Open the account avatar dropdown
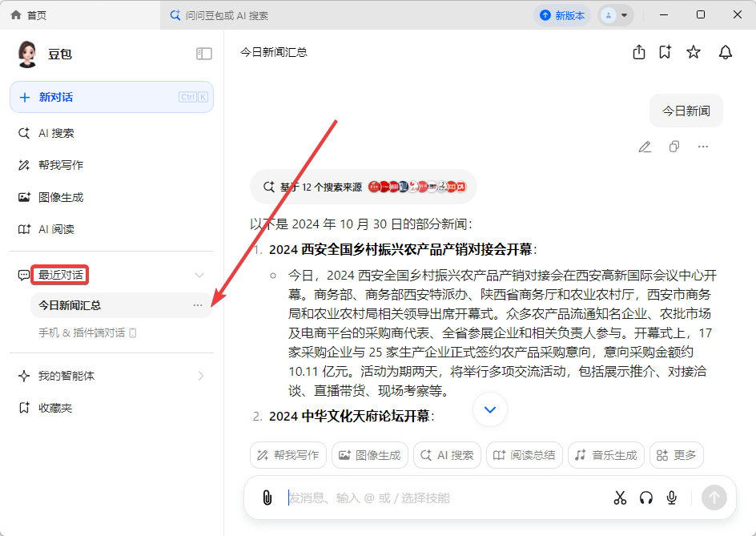The width and height of the screenshot is (756, 536). pos(616,15)
